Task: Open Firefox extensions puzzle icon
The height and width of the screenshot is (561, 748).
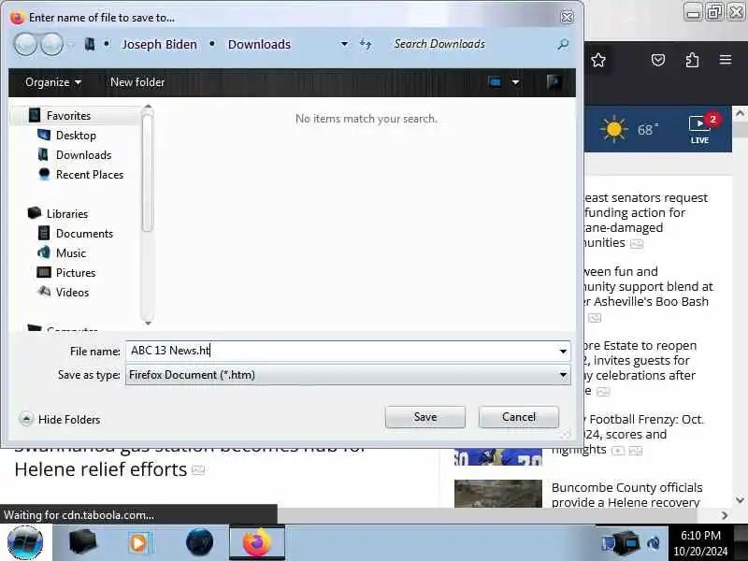Action: coord(692,60)
